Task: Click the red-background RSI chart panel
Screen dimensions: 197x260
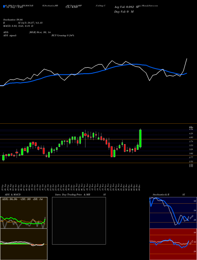Action: pyautogui.click(x=173, y=244)
